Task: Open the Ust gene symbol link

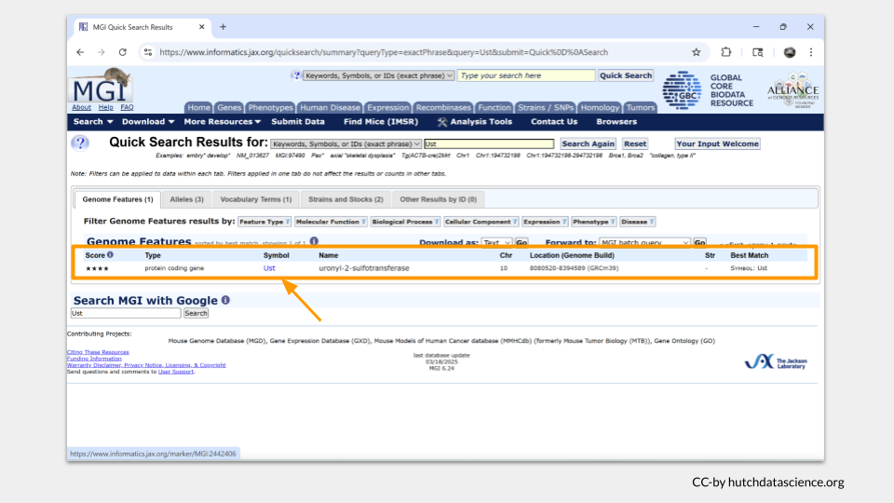Action: point(269,268)
